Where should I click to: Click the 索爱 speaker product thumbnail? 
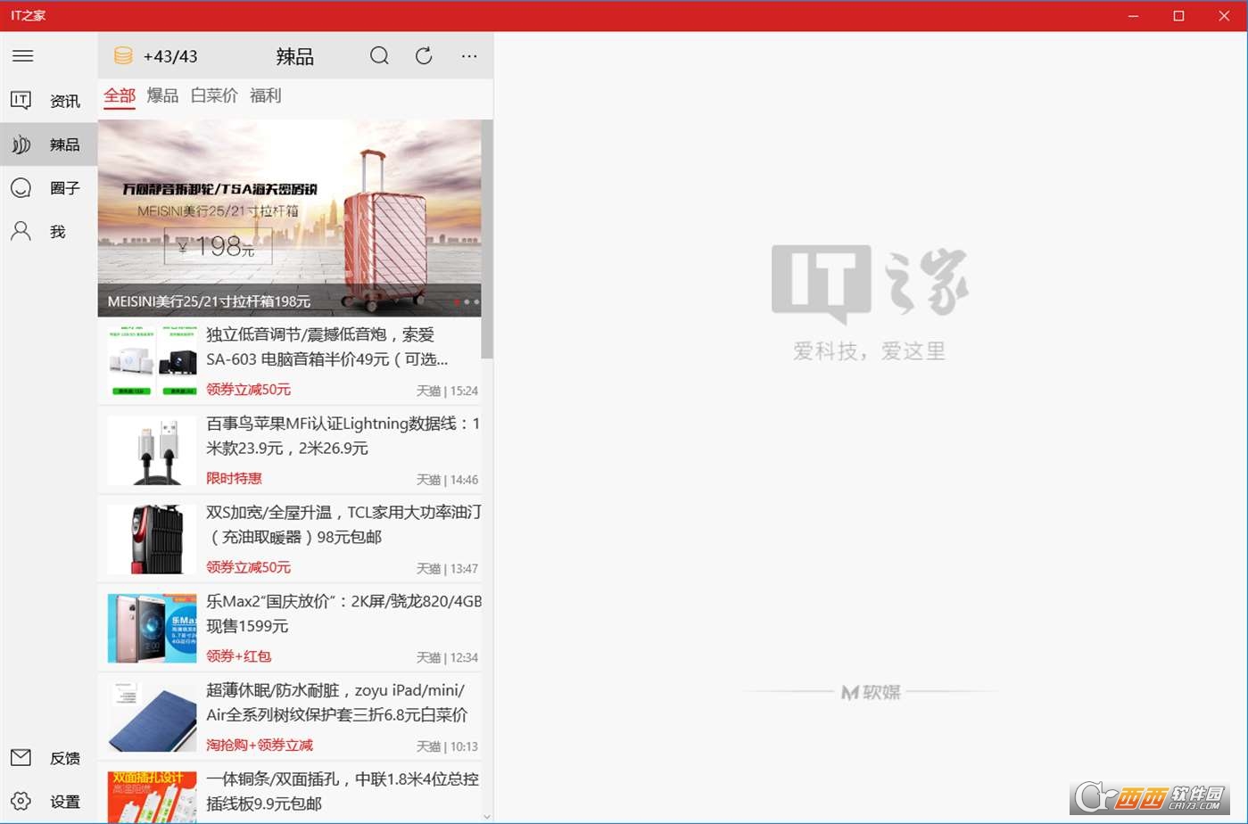click(x=152, y=361)
